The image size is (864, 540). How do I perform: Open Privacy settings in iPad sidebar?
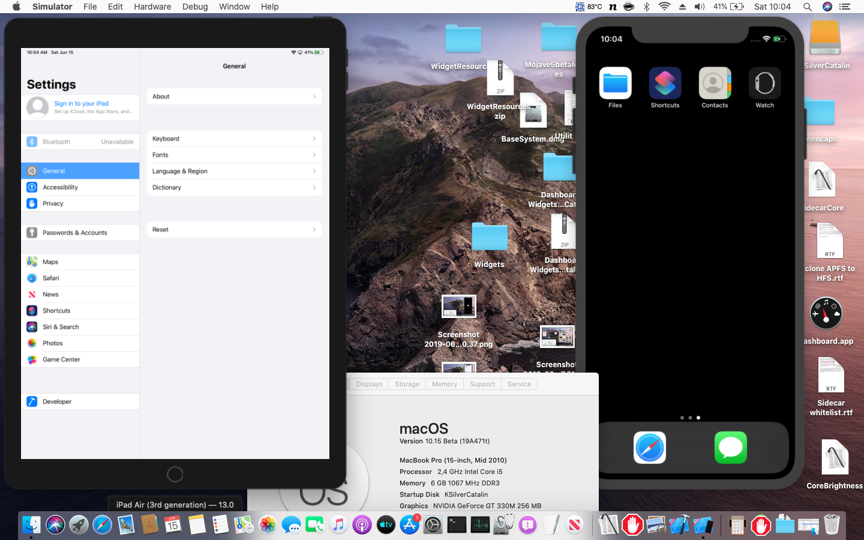pos(80,203)
